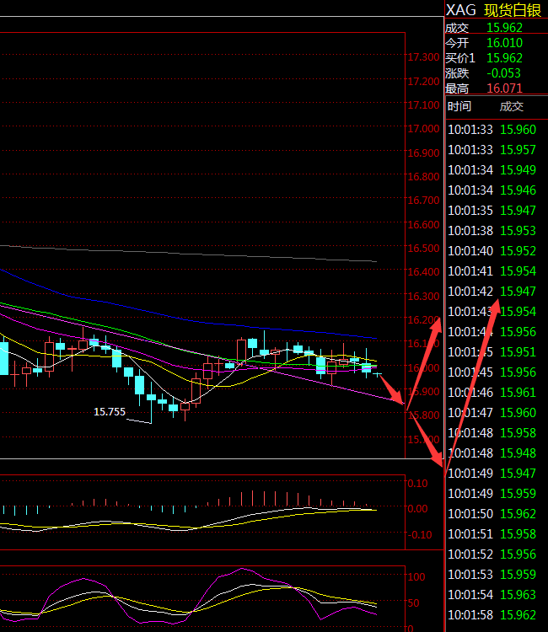Screen dimensions: 548x632
Task: Click the 100 level oscillator axis label
Action: pos(416,576)
